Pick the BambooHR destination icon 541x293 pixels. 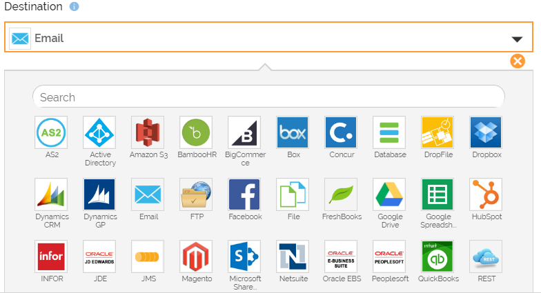tap(197, 132)
